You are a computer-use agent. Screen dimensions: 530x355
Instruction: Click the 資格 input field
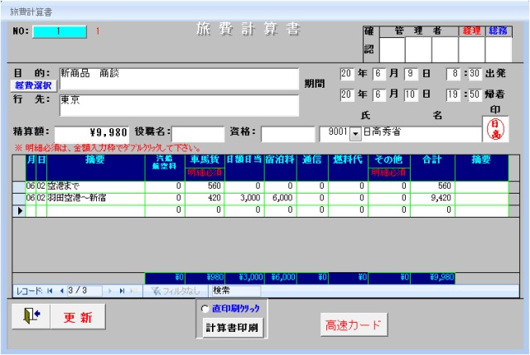click(x=287, y=132)
